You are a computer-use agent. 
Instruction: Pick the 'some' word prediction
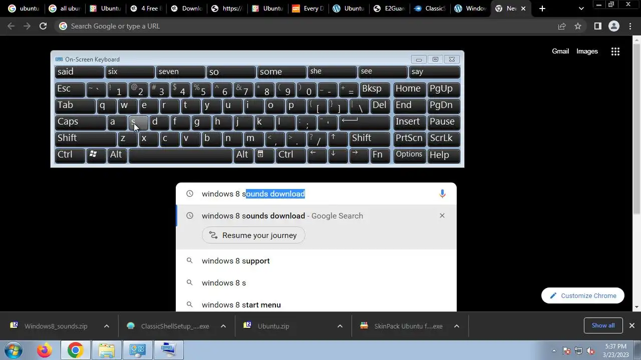(281, 72)
